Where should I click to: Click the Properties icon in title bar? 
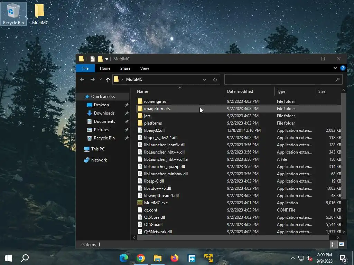coord(93,59)
